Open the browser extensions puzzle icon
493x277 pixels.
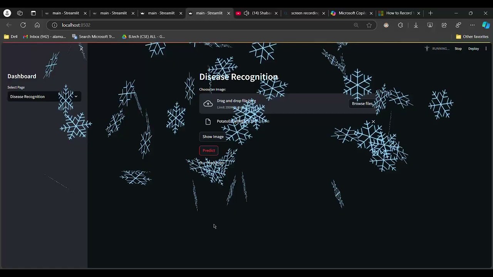point(401,25)
